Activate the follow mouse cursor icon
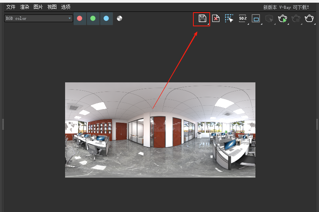This screenshot has width=319, height=212. pos(229,19)
